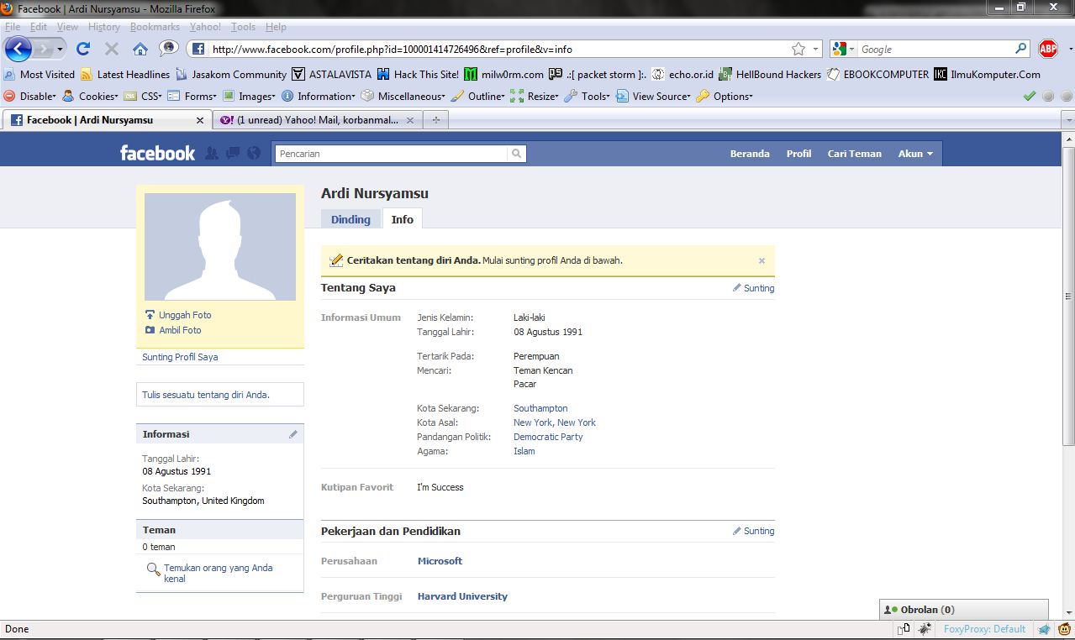
Task: Click Cari Teman link
Action: click(854, 154)
